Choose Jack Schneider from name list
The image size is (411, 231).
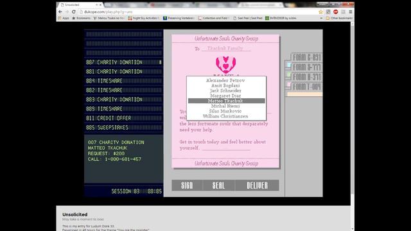coord(226,90)
